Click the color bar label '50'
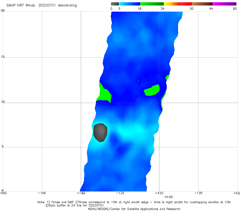 (192, 9)
